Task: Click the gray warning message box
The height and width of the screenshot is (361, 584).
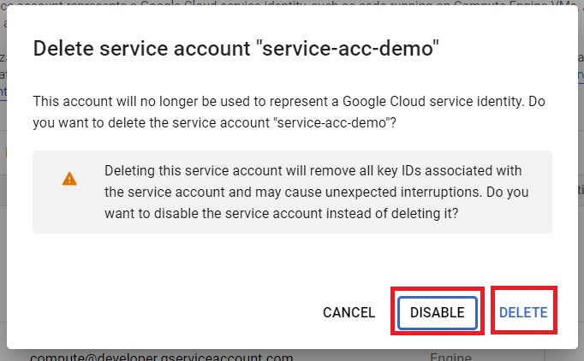Action: click(292, 192)
